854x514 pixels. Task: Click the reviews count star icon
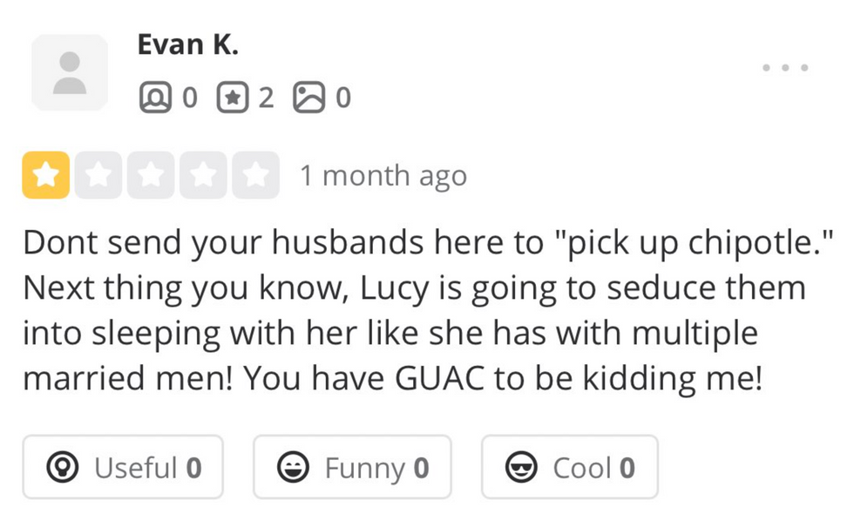click(231, 98)
